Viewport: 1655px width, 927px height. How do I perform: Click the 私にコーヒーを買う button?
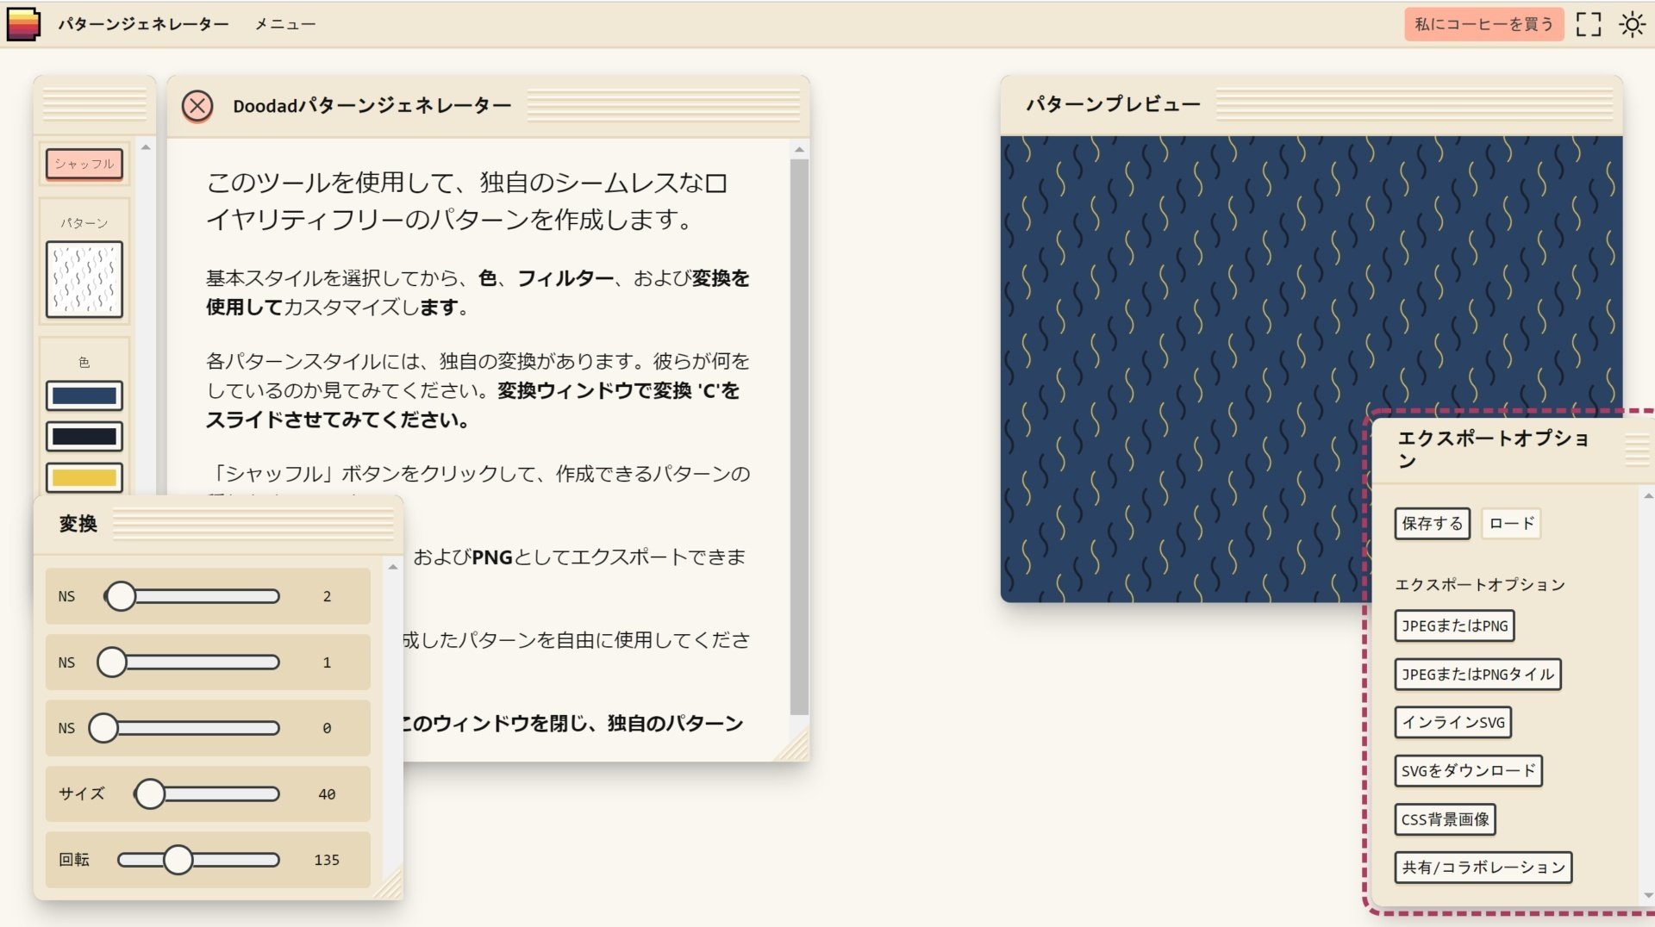[x=1483, y=25]
